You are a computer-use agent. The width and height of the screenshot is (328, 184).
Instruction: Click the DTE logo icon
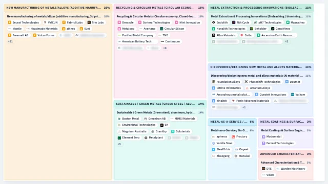click(x=263, y=169)
